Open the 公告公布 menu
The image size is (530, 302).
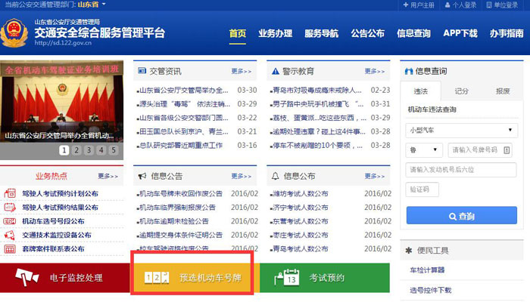tap(368, 33)
